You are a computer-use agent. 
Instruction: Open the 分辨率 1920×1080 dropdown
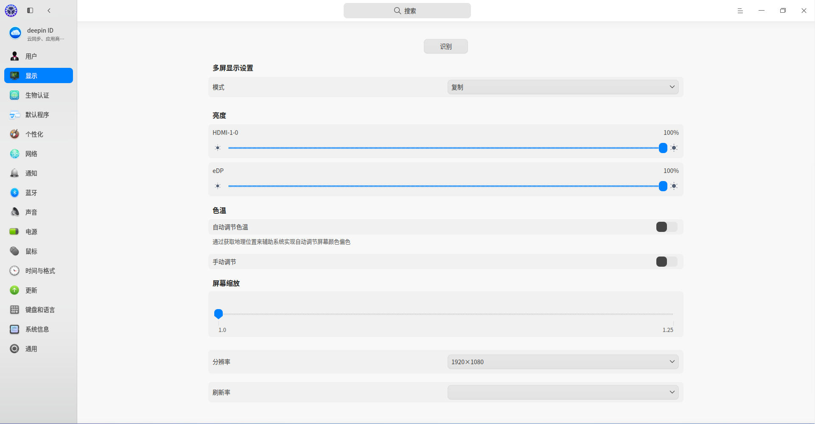pyautogui.click(x=563, y=362)
